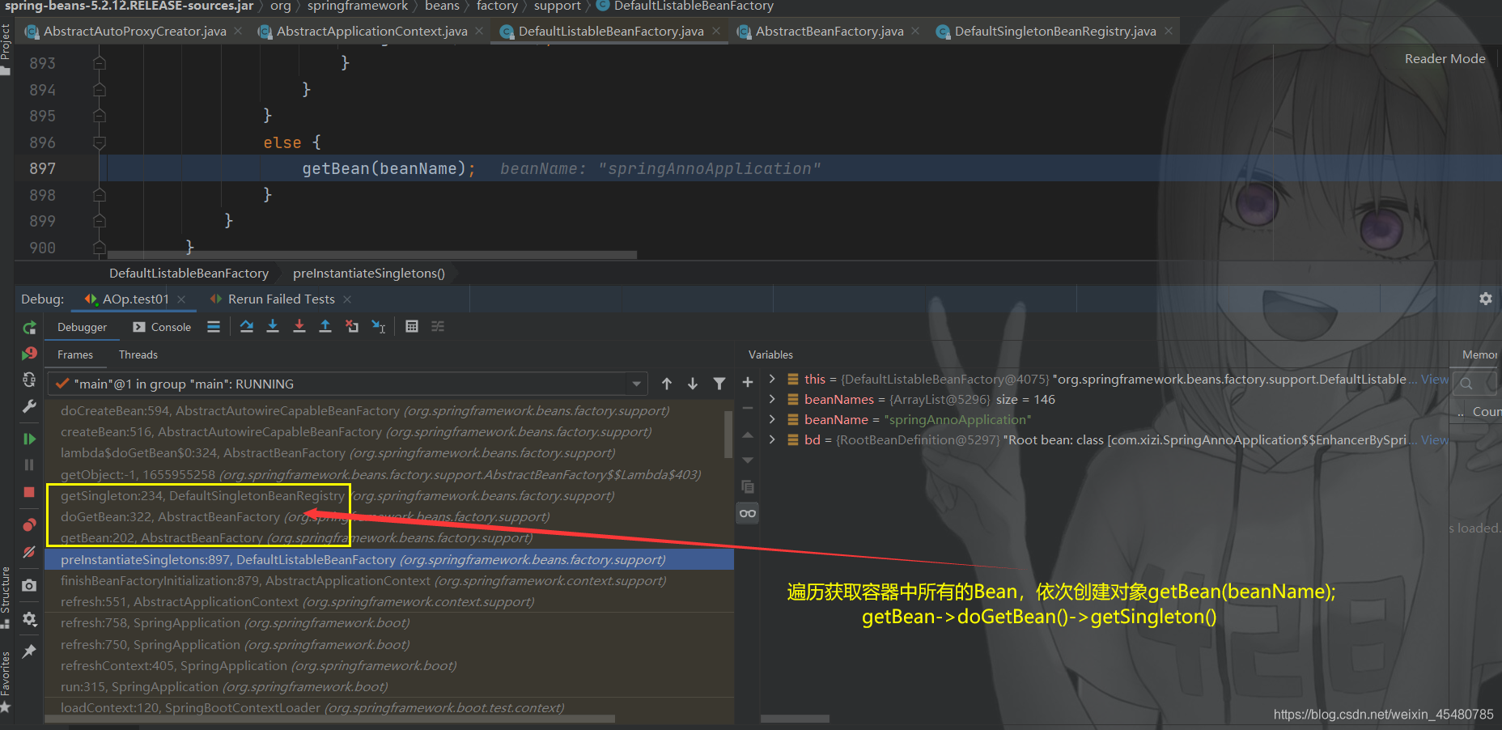
Task: View breakpoints with red circles icon
Action: pyautogui.click(x=29, y=524)
